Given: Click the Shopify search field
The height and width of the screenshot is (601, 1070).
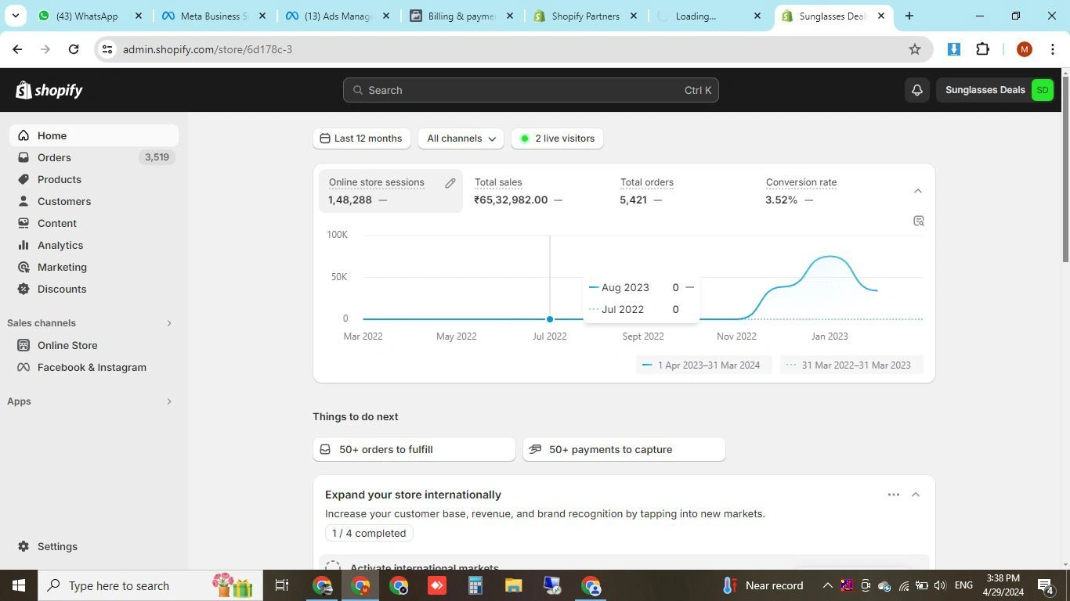Looking at the screenshot, I should pos(530,90).
